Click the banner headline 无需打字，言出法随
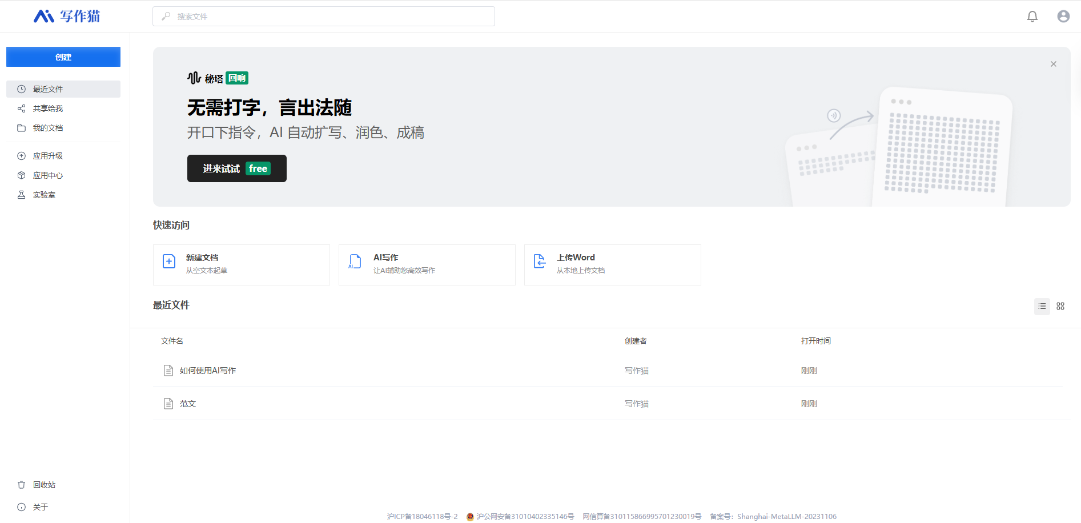Viewport: 1081px width, 523px height. (x=270, y=107)
